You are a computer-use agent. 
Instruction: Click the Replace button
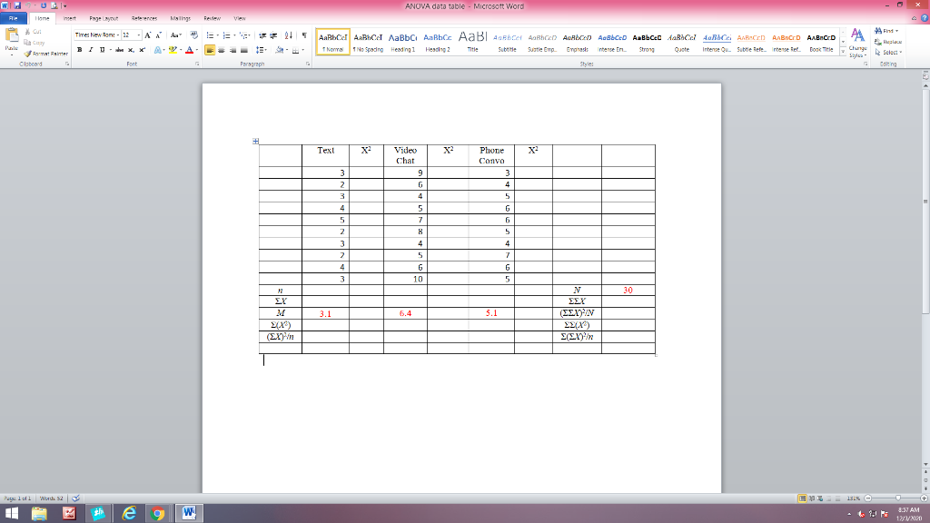[x=888, y=42]
